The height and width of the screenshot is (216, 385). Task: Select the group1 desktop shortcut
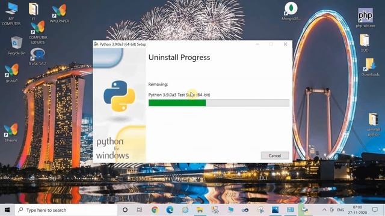tap(11, 73)
